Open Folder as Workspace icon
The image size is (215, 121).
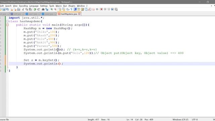[93, 9]
